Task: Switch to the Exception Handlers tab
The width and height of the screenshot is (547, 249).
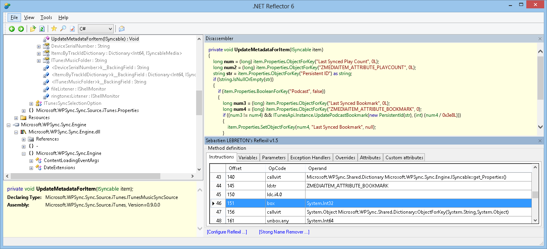Action: click(x=310, y=158)
